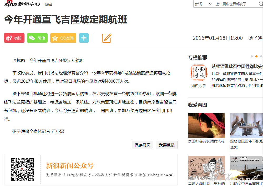
Task: Share to QQ空间 with the star button
Action: tap(63, 38)
